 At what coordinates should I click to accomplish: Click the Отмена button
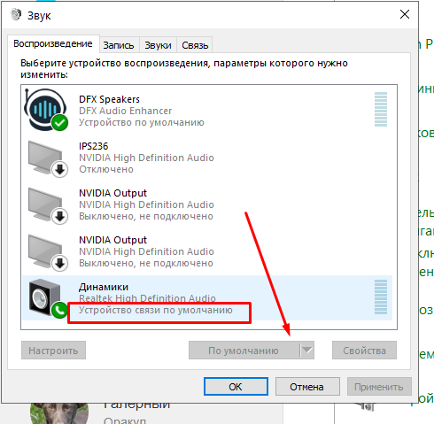pyautogui.click(x=307, y=387)
